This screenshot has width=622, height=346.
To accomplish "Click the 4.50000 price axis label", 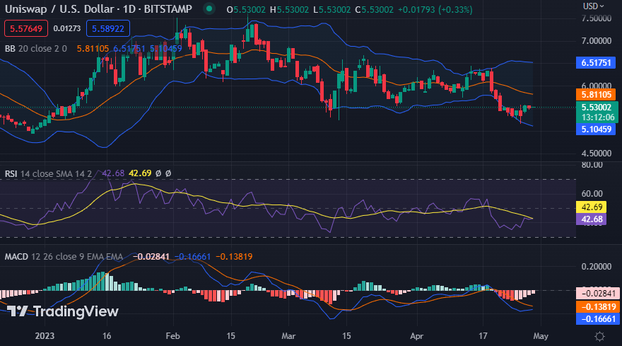I will [597, 154].
